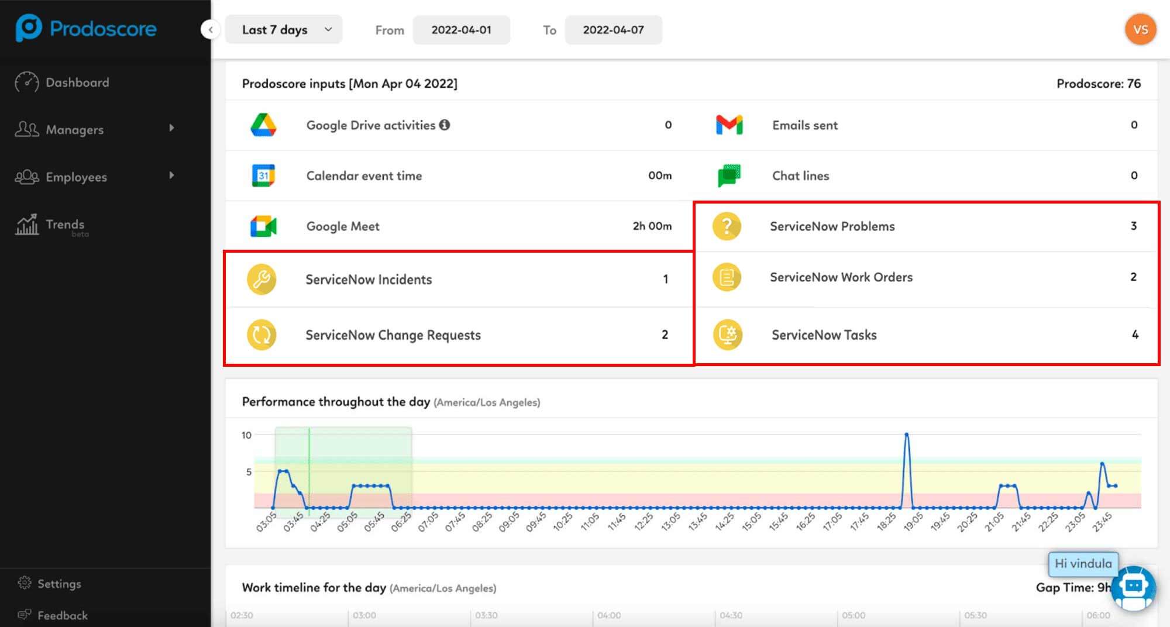Click the Google Drive icon
1170x627 pixels.
pyautogui.click(x=263, y=125)
